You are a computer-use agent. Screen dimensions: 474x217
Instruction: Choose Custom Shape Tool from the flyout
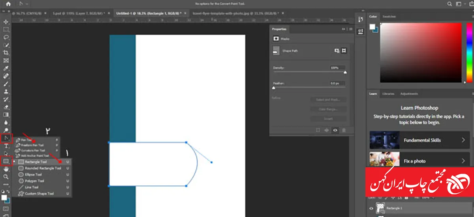39,194
